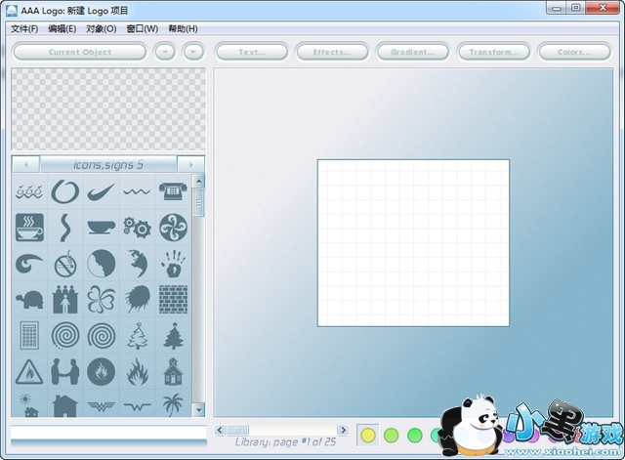This screenshot has height=460, width=625.
Task: Open the Gradient... settings
Action: (413, 52)
